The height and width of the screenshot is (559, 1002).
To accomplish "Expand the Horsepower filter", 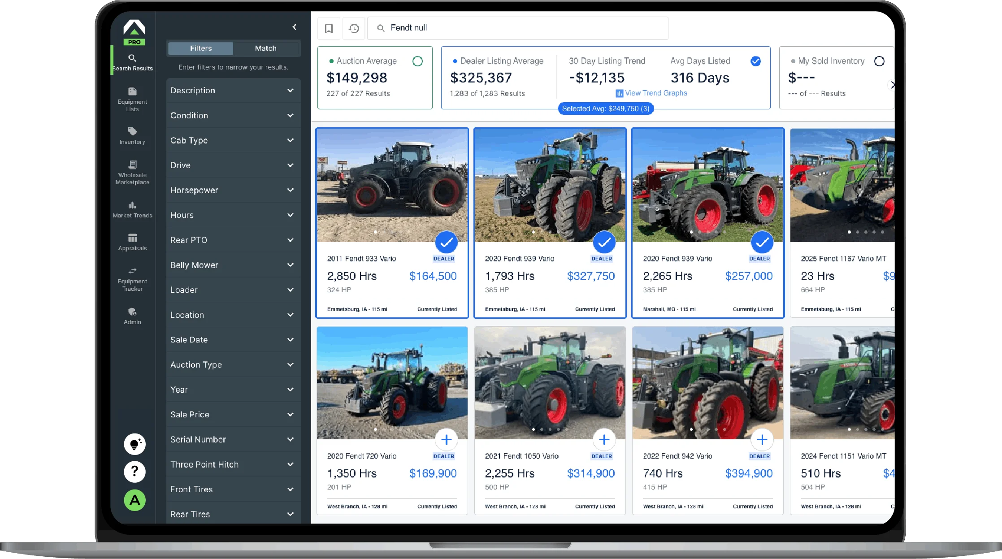I will [x=233, y=190].
